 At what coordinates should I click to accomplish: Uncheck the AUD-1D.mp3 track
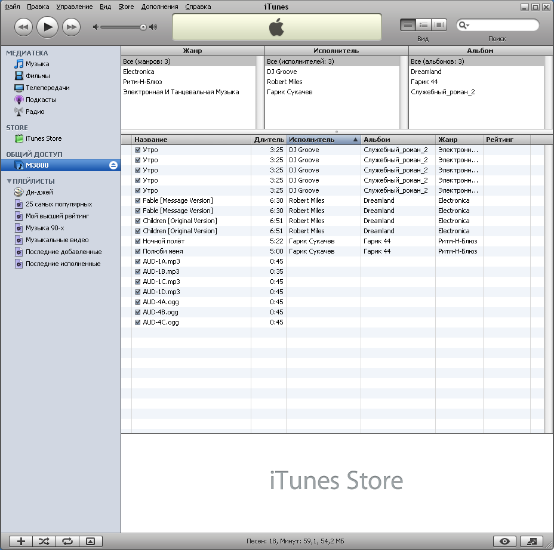tap(138, 292)
